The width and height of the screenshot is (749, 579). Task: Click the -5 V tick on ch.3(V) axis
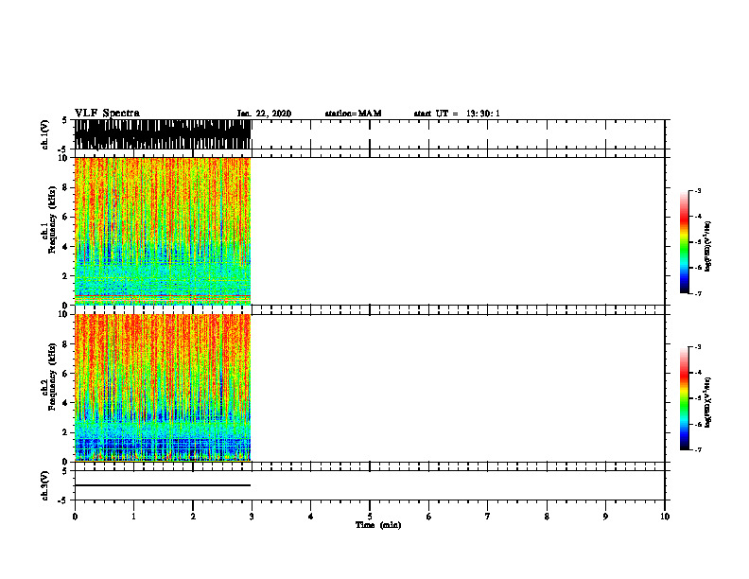[x=64, y=500]
